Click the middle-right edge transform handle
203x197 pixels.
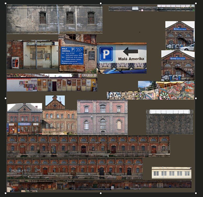(196, 98)
